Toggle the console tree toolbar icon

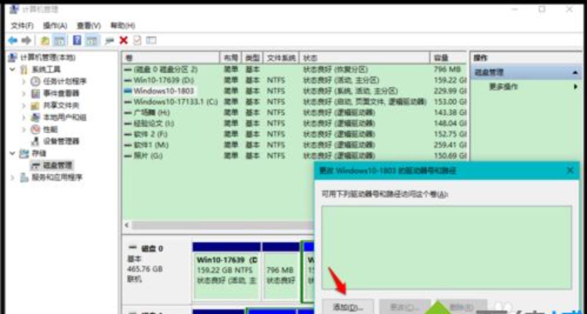[59, 41]
